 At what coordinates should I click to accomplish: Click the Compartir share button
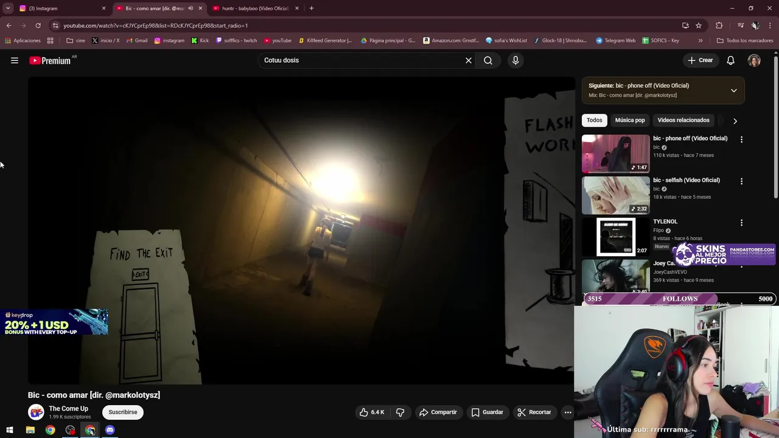click(x=438, y=412)
